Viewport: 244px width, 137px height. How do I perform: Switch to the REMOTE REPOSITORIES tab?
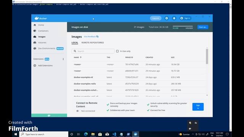coord(93,43)
